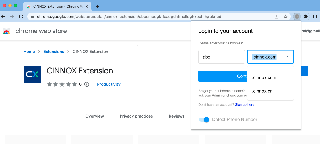The image size is (320, 144).
Task: Click the Sign up here link
Action: [245, 104]
